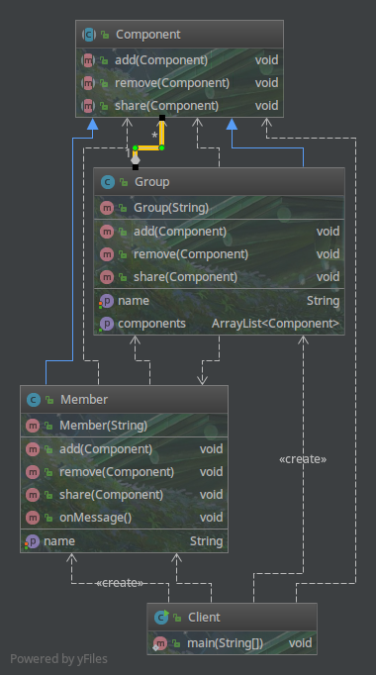
Task: Select the add(Component) method in Member
Action: point(124,449)
